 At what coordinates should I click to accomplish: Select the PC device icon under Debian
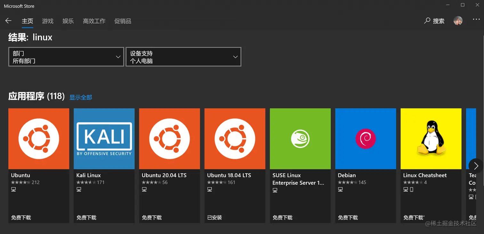click(340, 190)
